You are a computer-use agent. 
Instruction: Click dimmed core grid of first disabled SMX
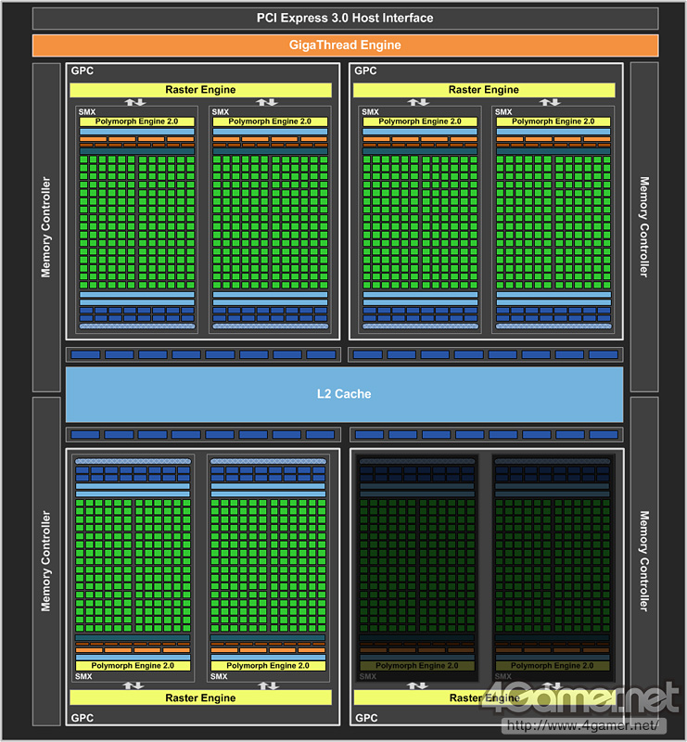(x=417, y=566)
